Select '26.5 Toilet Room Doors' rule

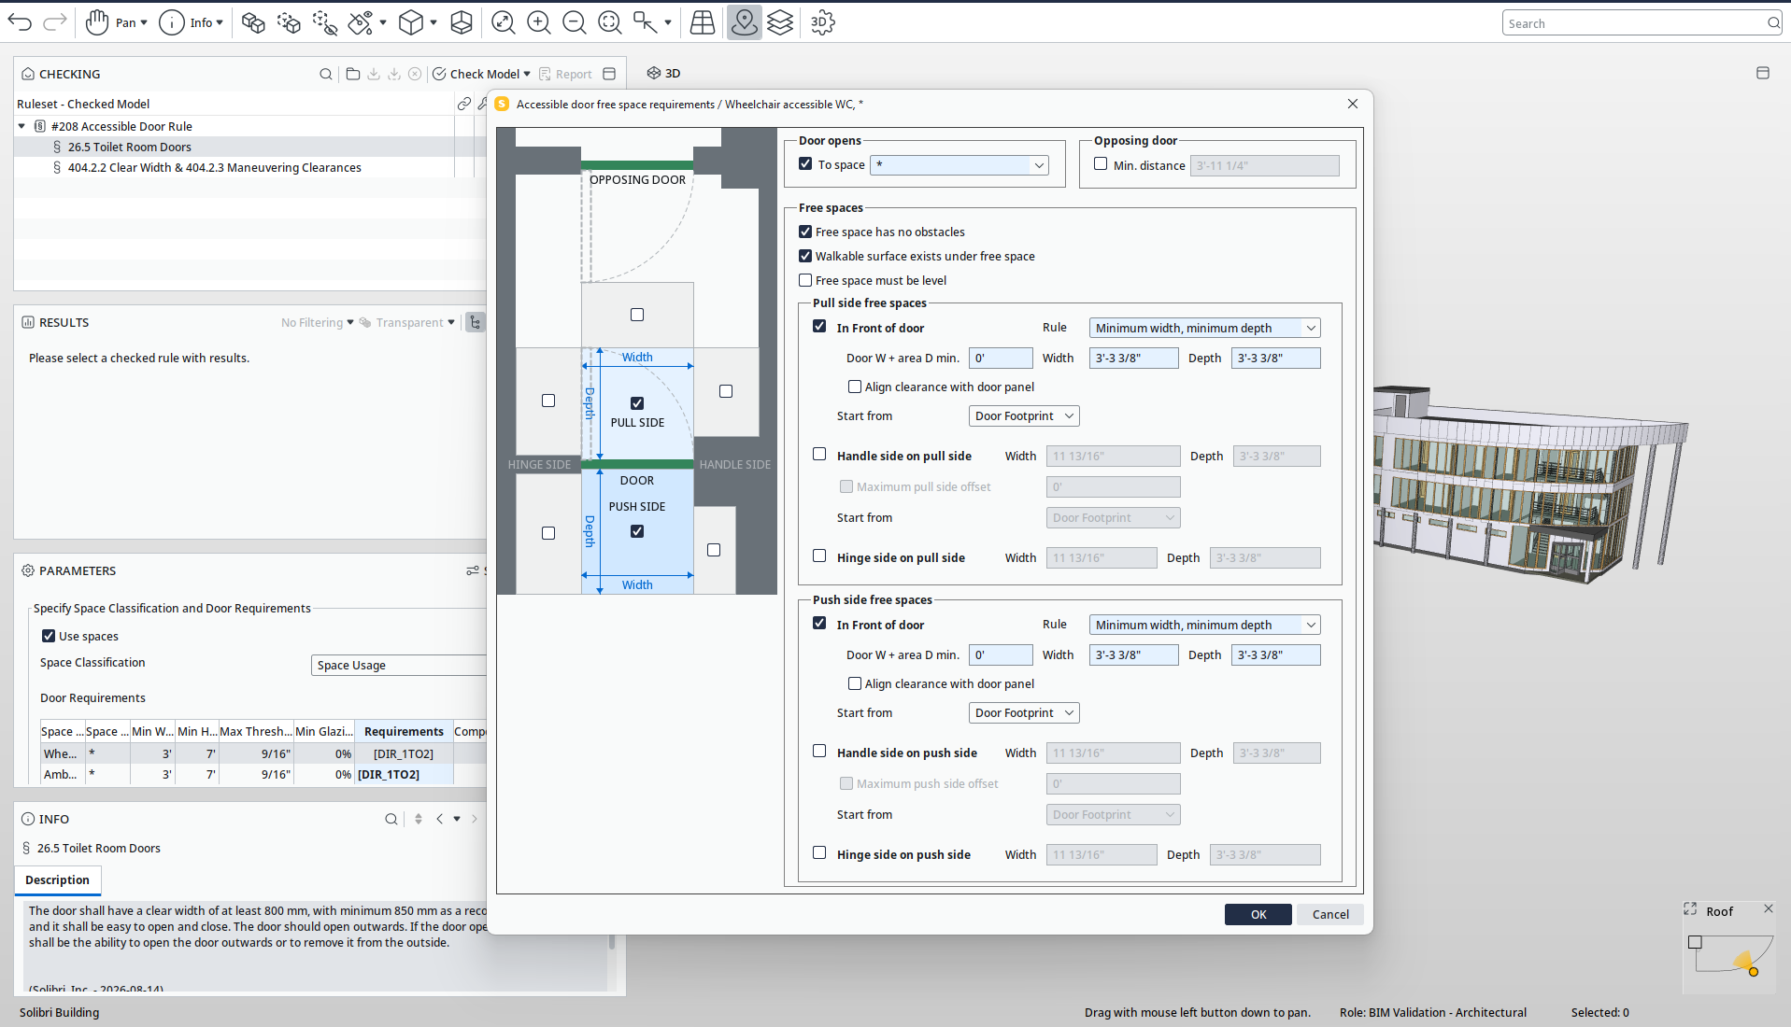pos(129,147)
